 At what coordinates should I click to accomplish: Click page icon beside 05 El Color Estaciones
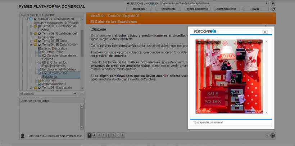coord(39,73)
